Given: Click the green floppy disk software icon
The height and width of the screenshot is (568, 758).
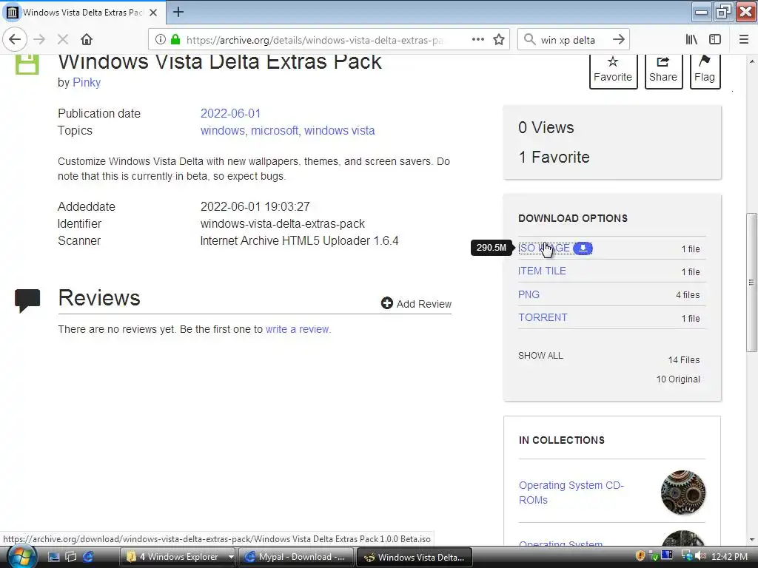Looking at the screenshot, I should click(x=27, y=64).
